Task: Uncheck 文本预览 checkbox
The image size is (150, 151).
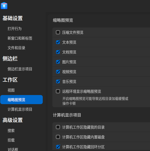Action: click(58, 42)
